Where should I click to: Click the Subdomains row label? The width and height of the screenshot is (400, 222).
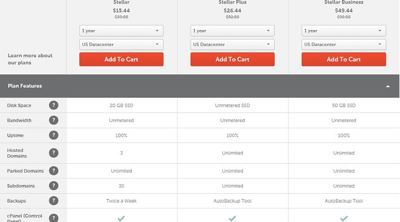[21, 186]
